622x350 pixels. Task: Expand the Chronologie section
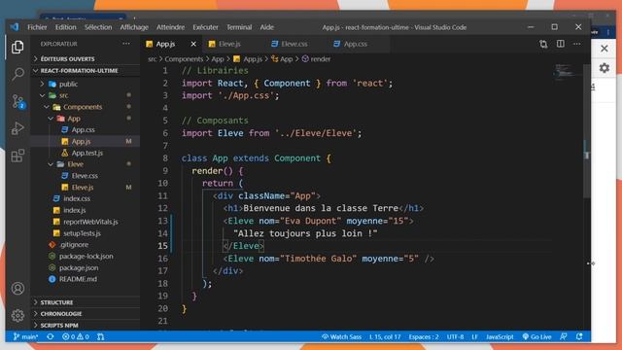pyautogui.click(x=86, y=314)
